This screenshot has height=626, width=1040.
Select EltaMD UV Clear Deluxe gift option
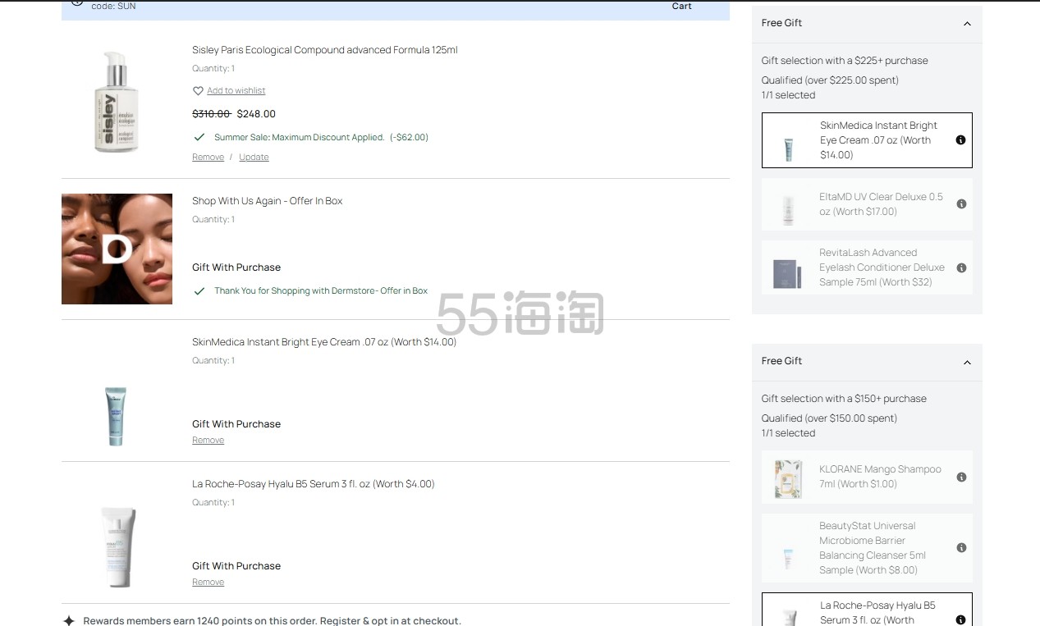[x=867, y=204]
